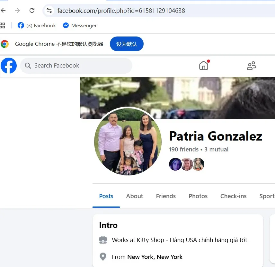
Task: Switch to the Friends tab
Action: [x=166, y=196]
